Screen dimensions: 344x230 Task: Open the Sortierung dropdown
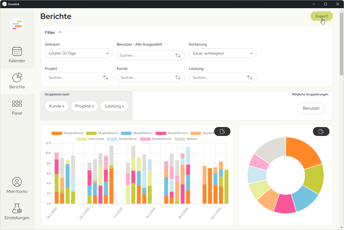222,53
